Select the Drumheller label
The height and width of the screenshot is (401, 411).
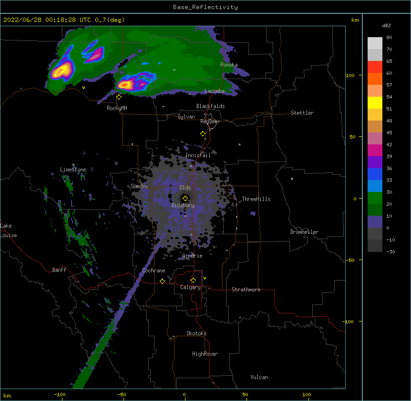(304, 232)
